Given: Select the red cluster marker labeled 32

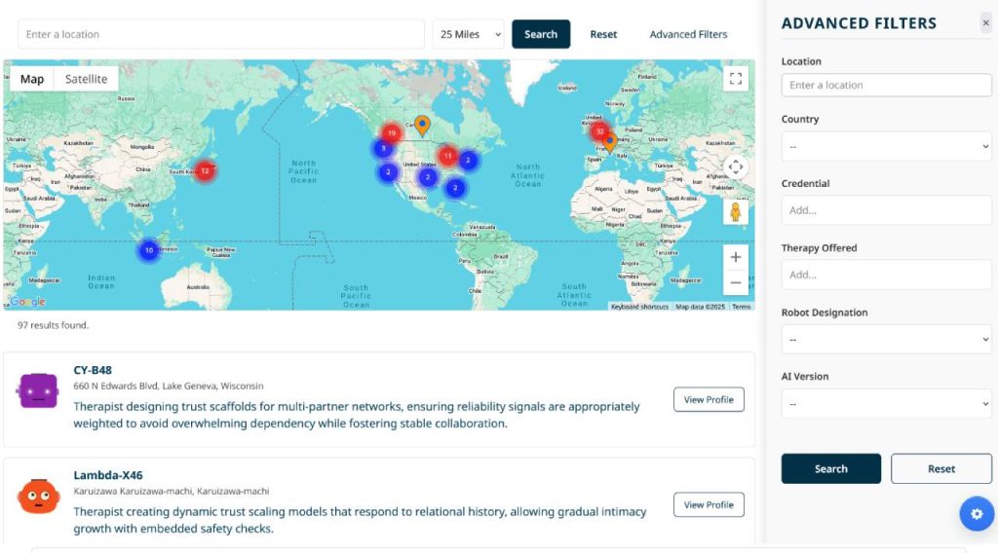Looking at the screenshot, I should pos(599,131).
